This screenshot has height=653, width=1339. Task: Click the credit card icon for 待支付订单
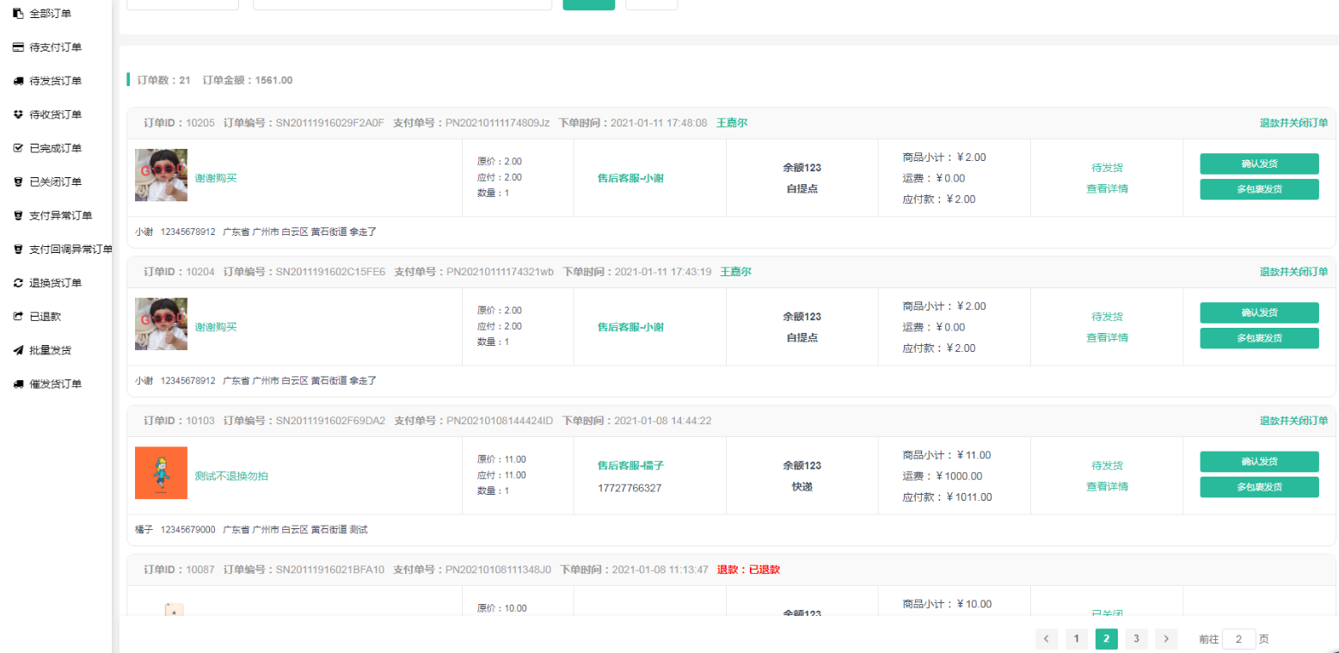pyautogui.click(x=17, y=47)
